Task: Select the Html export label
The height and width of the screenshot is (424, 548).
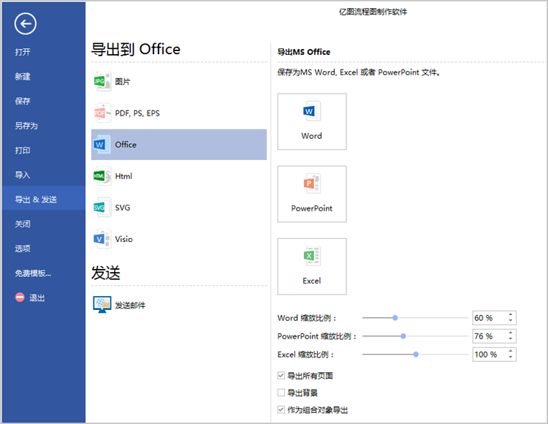Action: pos(123,176)
